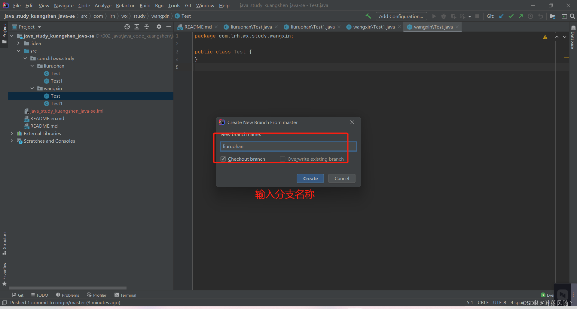The width and height of the screenshot is (577, 309).
Task: Go to previous highlighted error arrow
Action: click(557, 37)
